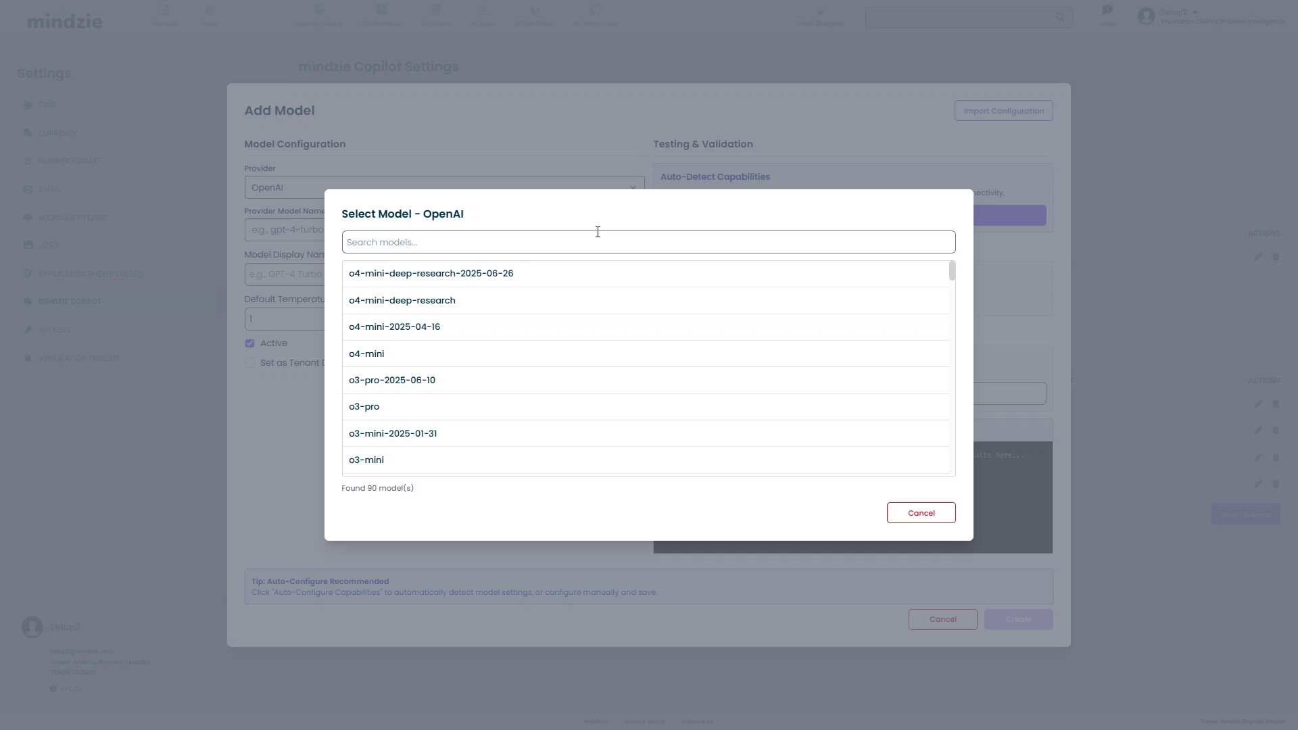Click the Number Format icon in sidebar
The height and width of the screenshot is (730, 1298).
click(x=28, y=161)
